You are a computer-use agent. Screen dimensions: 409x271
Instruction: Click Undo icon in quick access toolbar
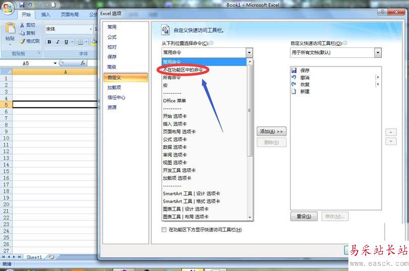pos(30,5)
